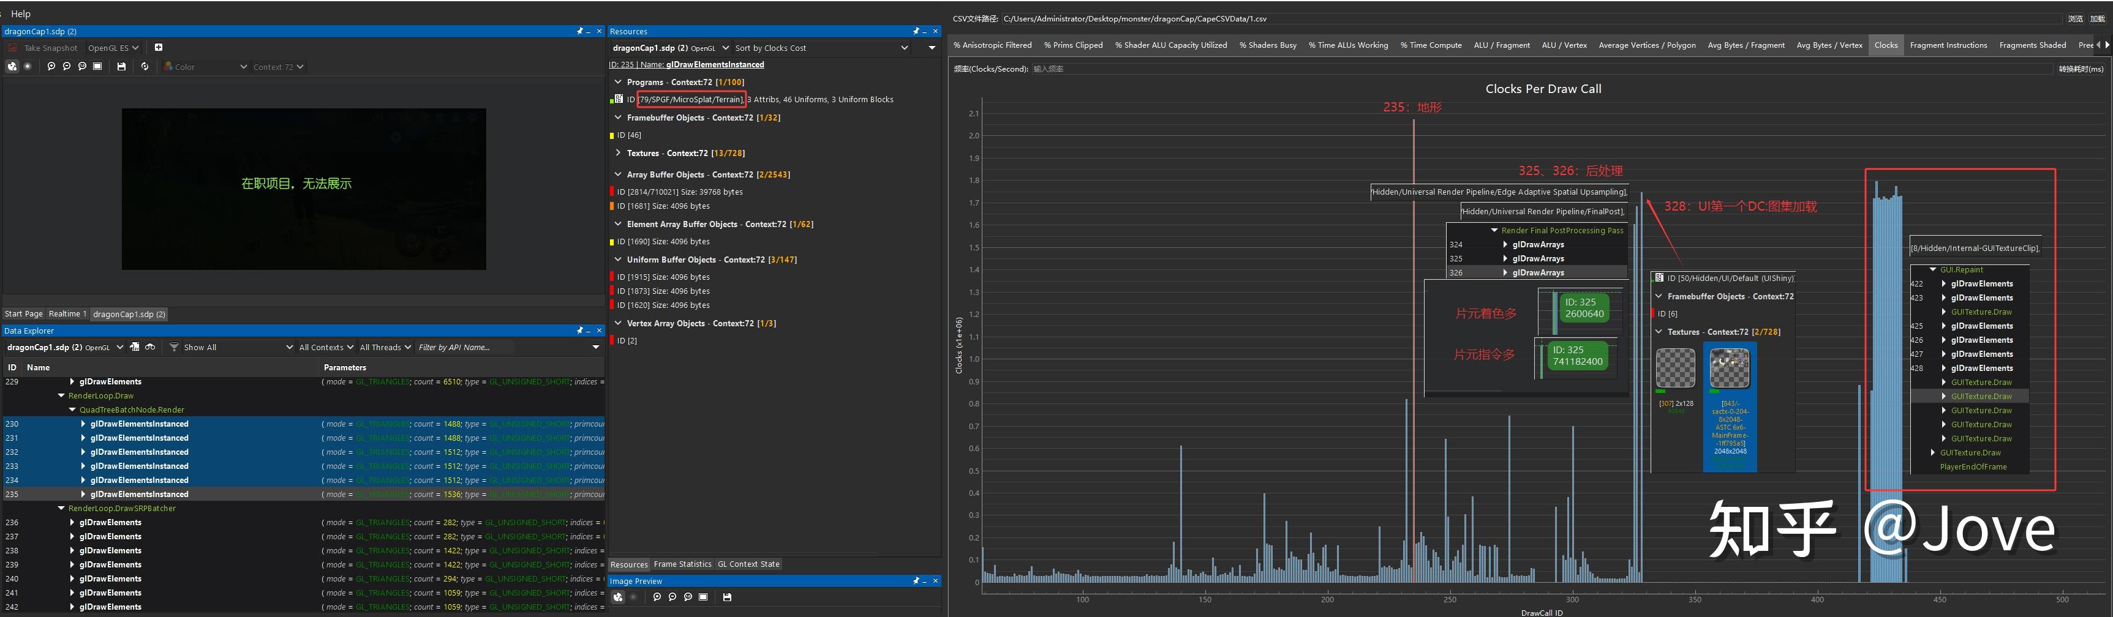Click the add capture plus icon
The width and height of the screenshot is (2113, 617).
[158, 48]
